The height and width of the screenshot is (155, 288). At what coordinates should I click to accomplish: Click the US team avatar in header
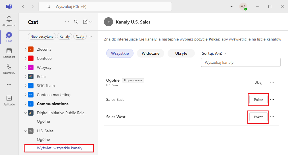(x=108, y=22)
